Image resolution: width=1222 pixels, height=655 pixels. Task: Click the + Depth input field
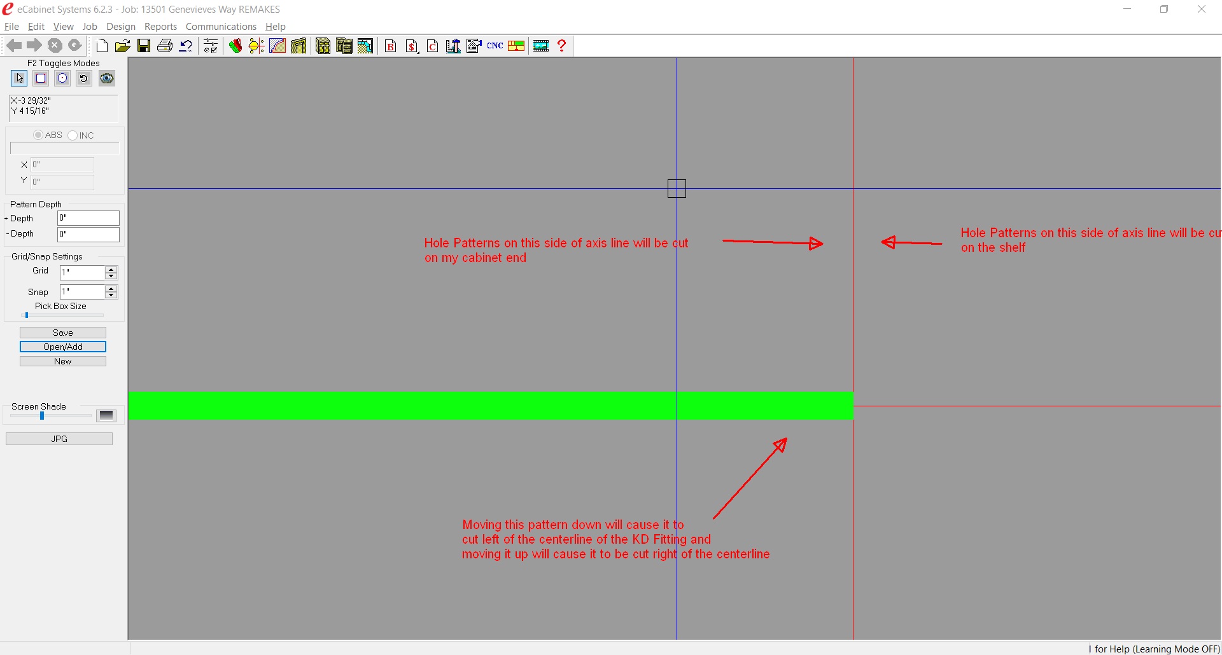pyautogui.click(x=88, y=218)
